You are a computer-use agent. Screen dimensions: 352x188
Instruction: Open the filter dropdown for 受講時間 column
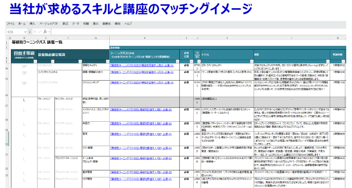coord(343,62)
